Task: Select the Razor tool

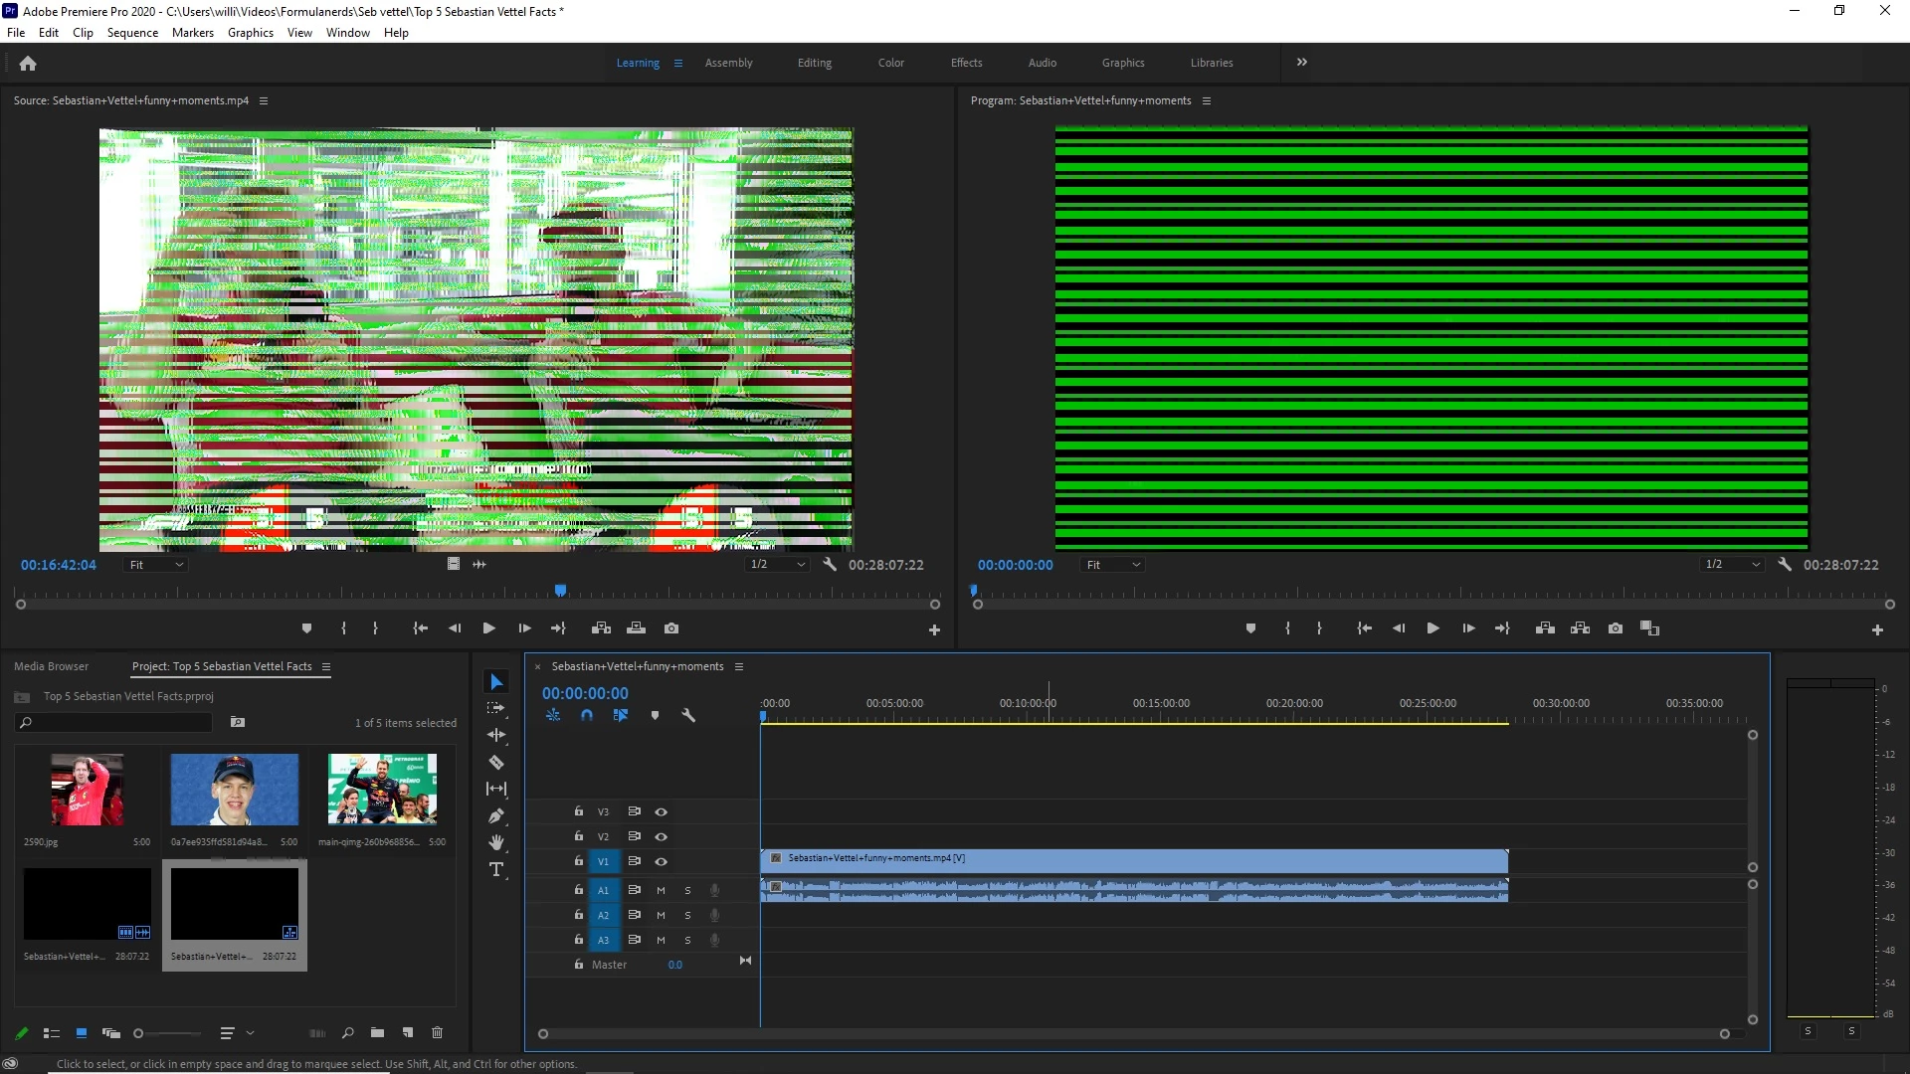Action: (x=496, y=763)
